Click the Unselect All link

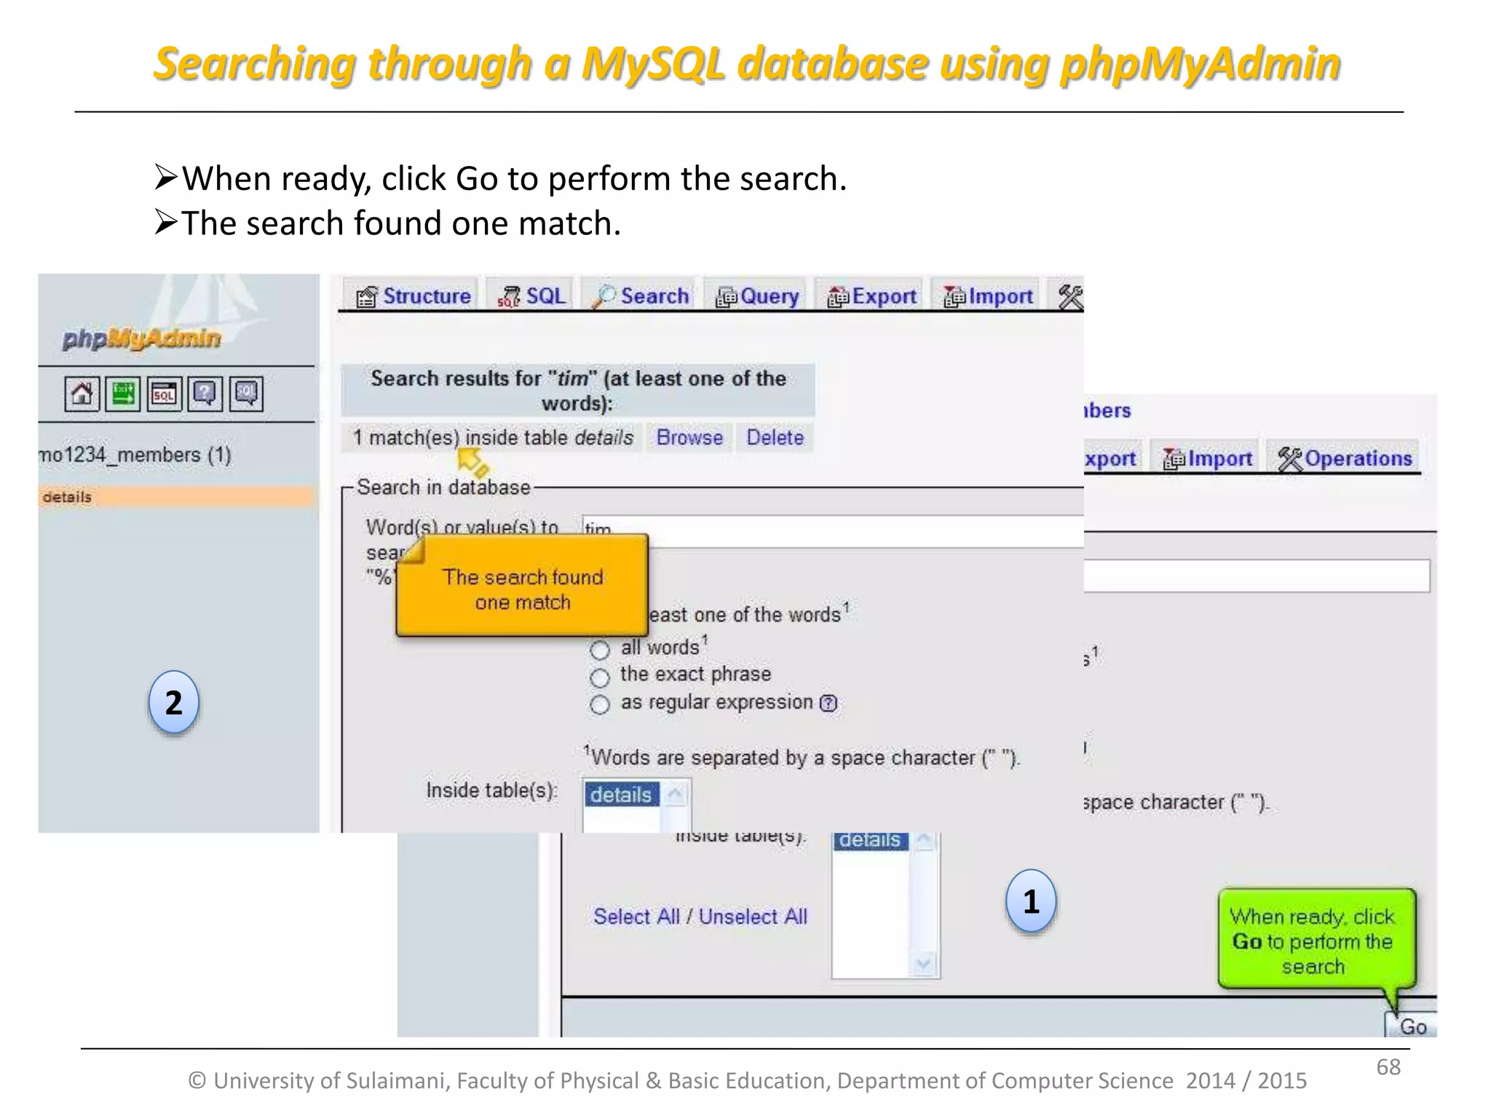point(754,916)
